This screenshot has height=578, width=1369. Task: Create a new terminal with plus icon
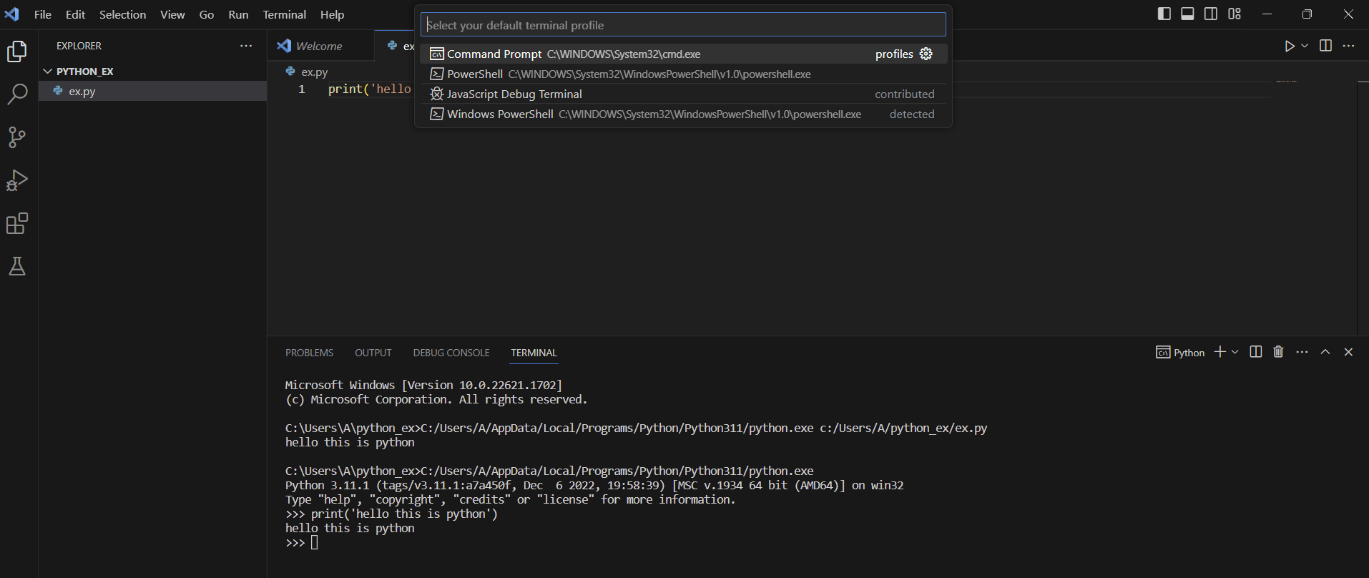pyautogui.click(x=1220, y=352)
